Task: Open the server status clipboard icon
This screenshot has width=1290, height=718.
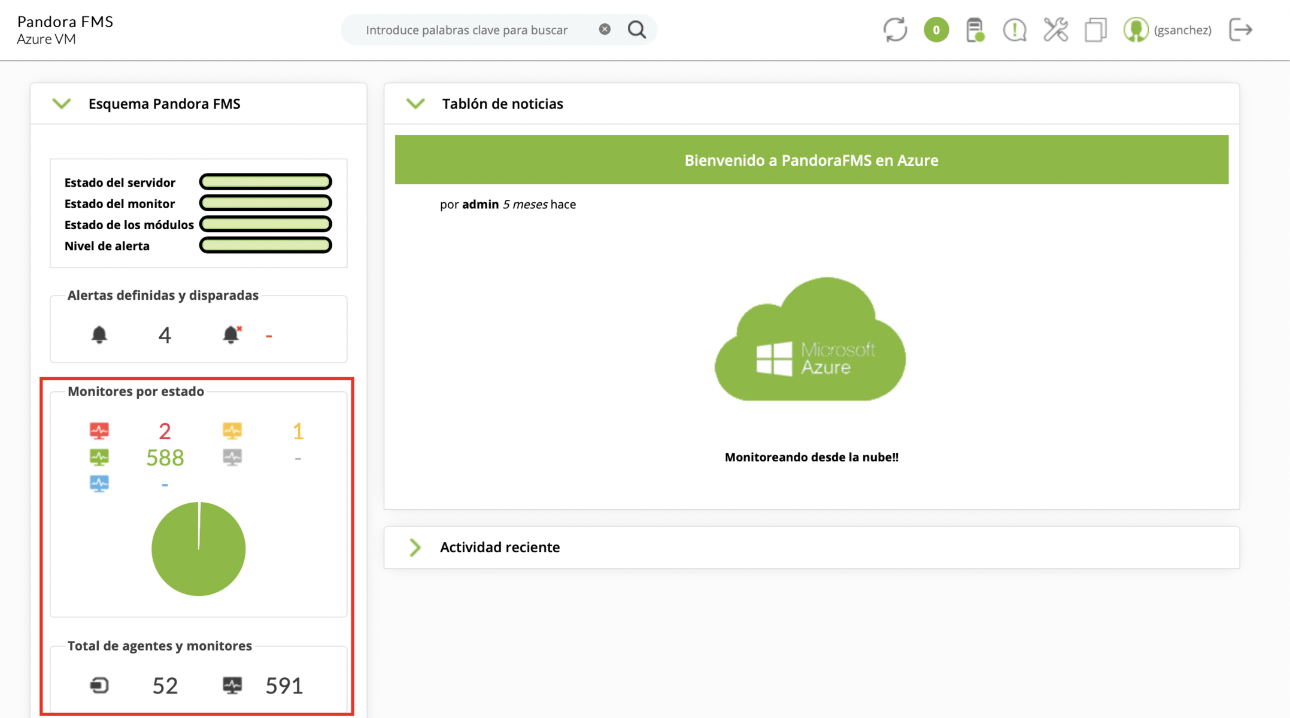Action: click(975, 30)
